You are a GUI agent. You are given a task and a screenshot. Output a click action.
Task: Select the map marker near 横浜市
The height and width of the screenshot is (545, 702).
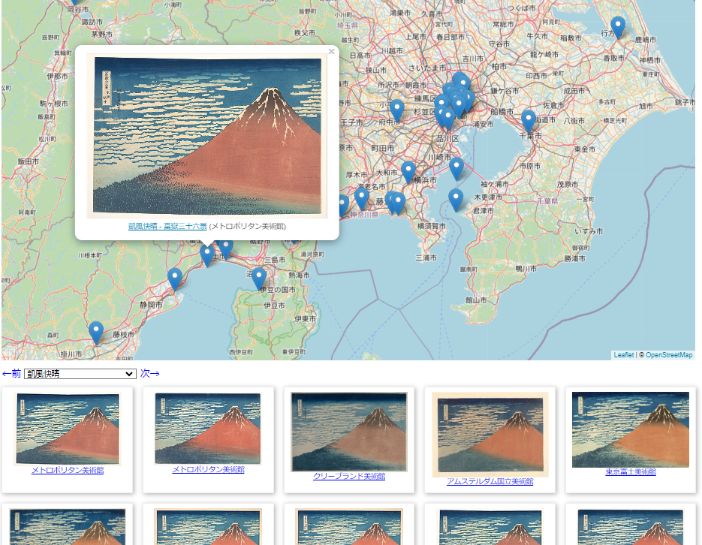(x=408, y=172)
